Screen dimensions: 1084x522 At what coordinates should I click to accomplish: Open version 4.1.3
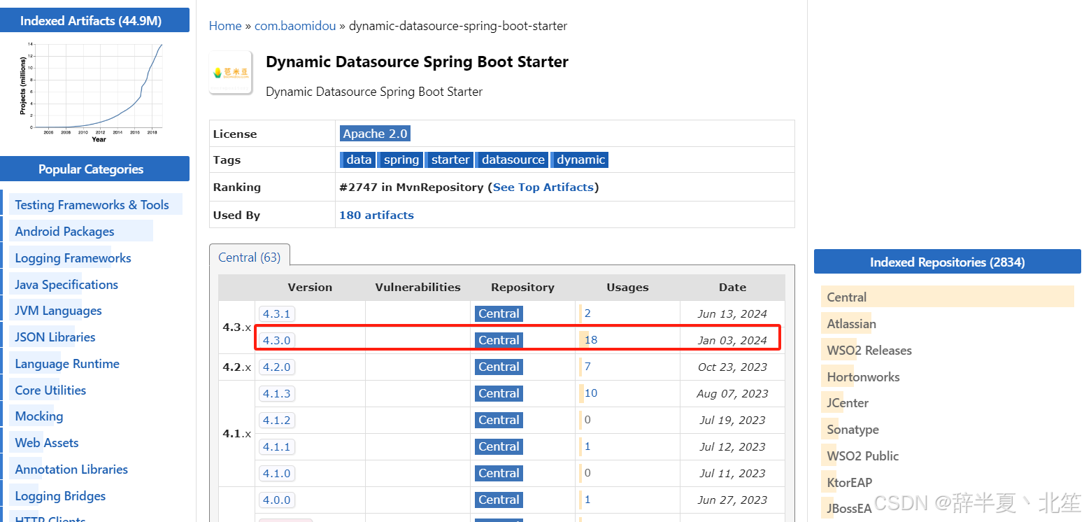click(276, 394)
